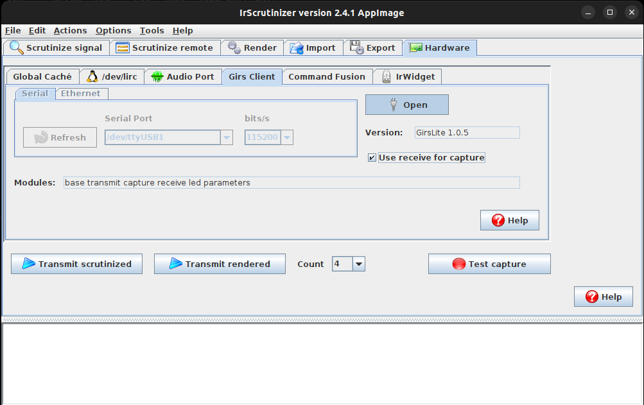This screenshot has height=405, width=644.
Task: Expand the Serial Port dropdown
Action: 226,137
